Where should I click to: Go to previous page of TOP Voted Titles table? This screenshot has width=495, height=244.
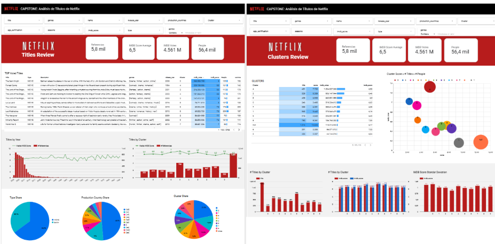[x=234, y=130]
